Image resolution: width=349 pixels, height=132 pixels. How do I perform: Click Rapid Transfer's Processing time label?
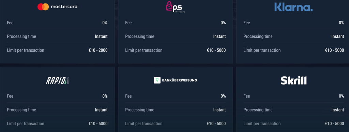tap(21, 110)
